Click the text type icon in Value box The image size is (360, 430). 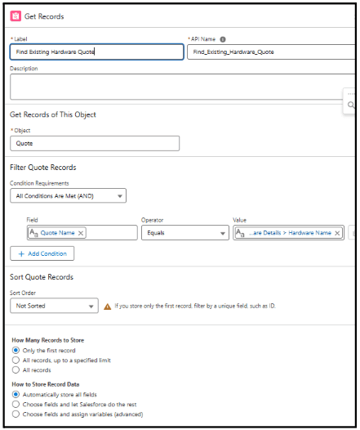[x=240, y=233]
